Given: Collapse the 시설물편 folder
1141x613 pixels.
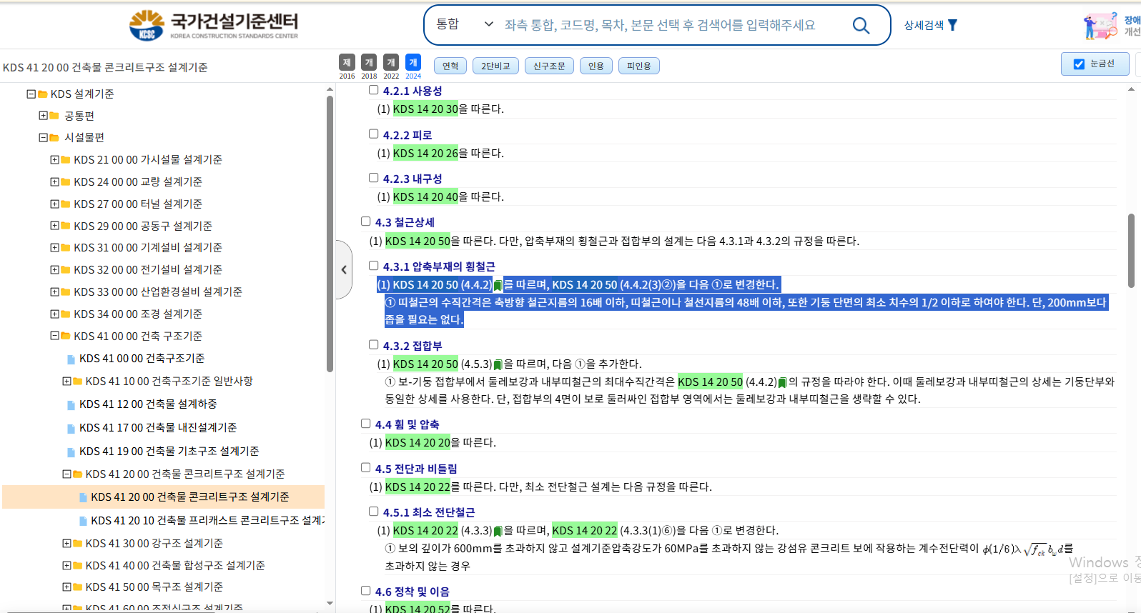Looking at the screenshot, I should [44, 138].
